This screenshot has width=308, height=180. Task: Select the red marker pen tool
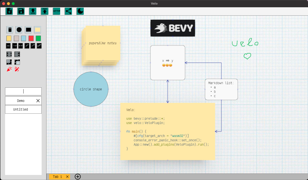(x=17, y=69)
